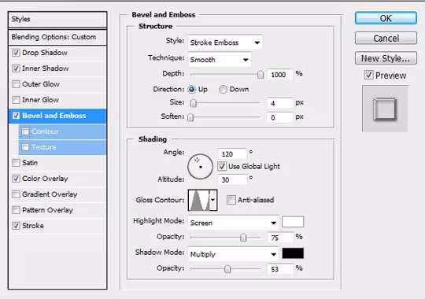425x299 pixels.
Task: Click the Size slider handle
Action: tap(194, 103)
